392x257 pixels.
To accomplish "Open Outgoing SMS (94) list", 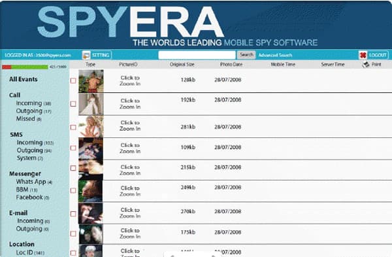I will coord(34,150).
